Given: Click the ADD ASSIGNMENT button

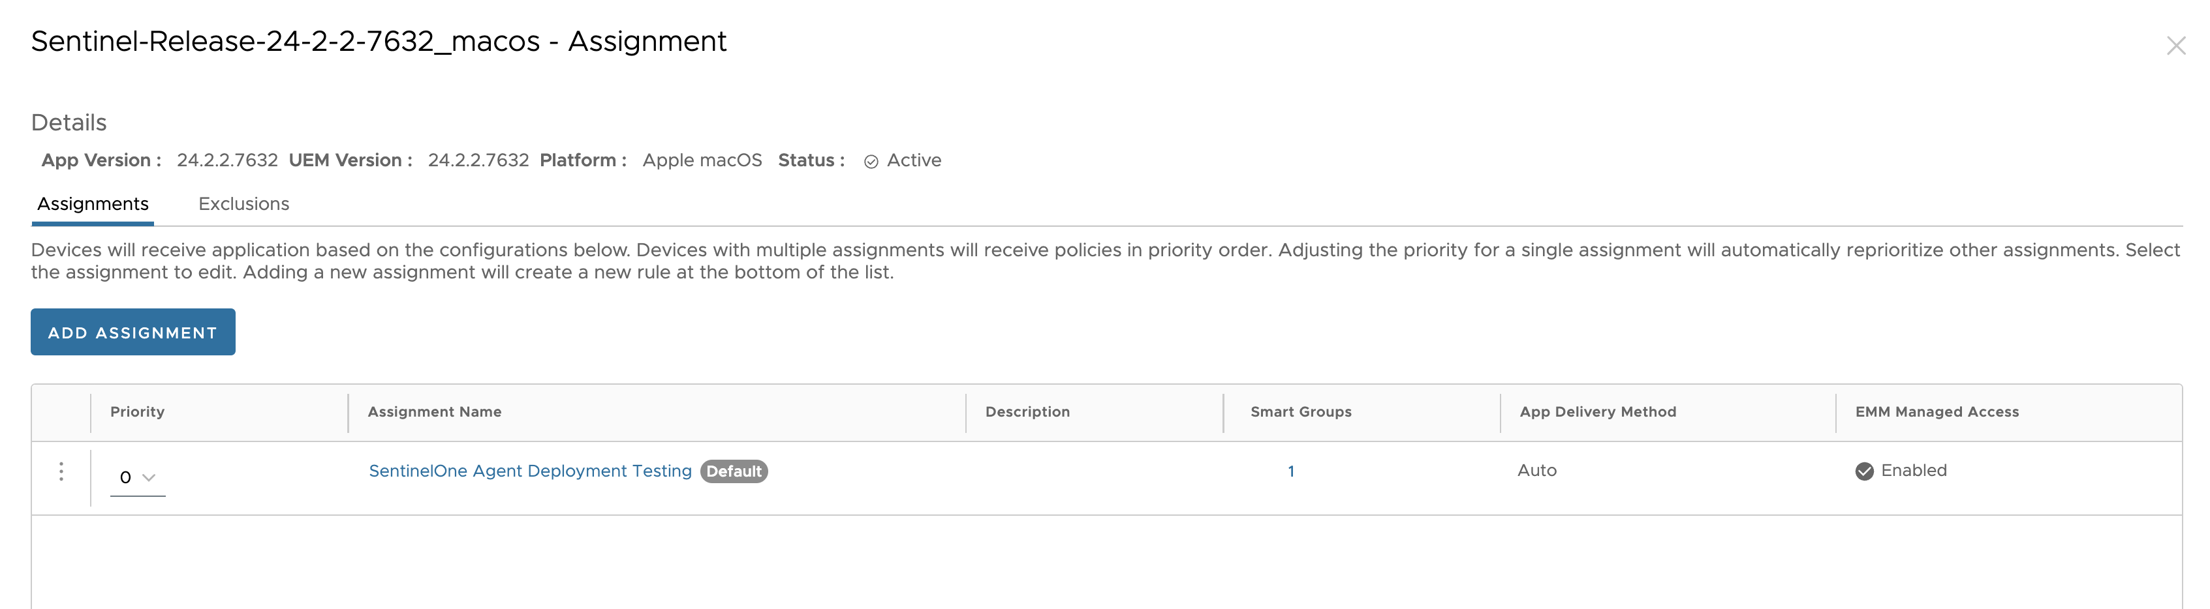Looking at the screenshot, I should pos(133,333).
